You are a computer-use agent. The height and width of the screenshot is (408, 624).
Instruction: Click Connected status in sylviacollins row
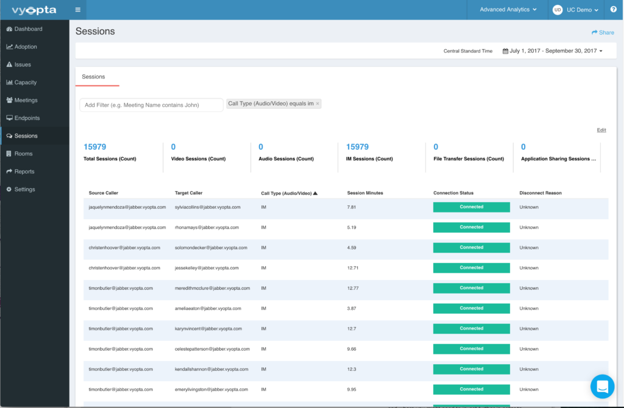point(472,207)
